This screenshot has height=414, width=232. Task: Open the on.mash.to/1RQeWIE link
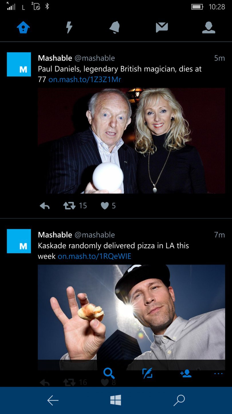(x=95, y=256)
